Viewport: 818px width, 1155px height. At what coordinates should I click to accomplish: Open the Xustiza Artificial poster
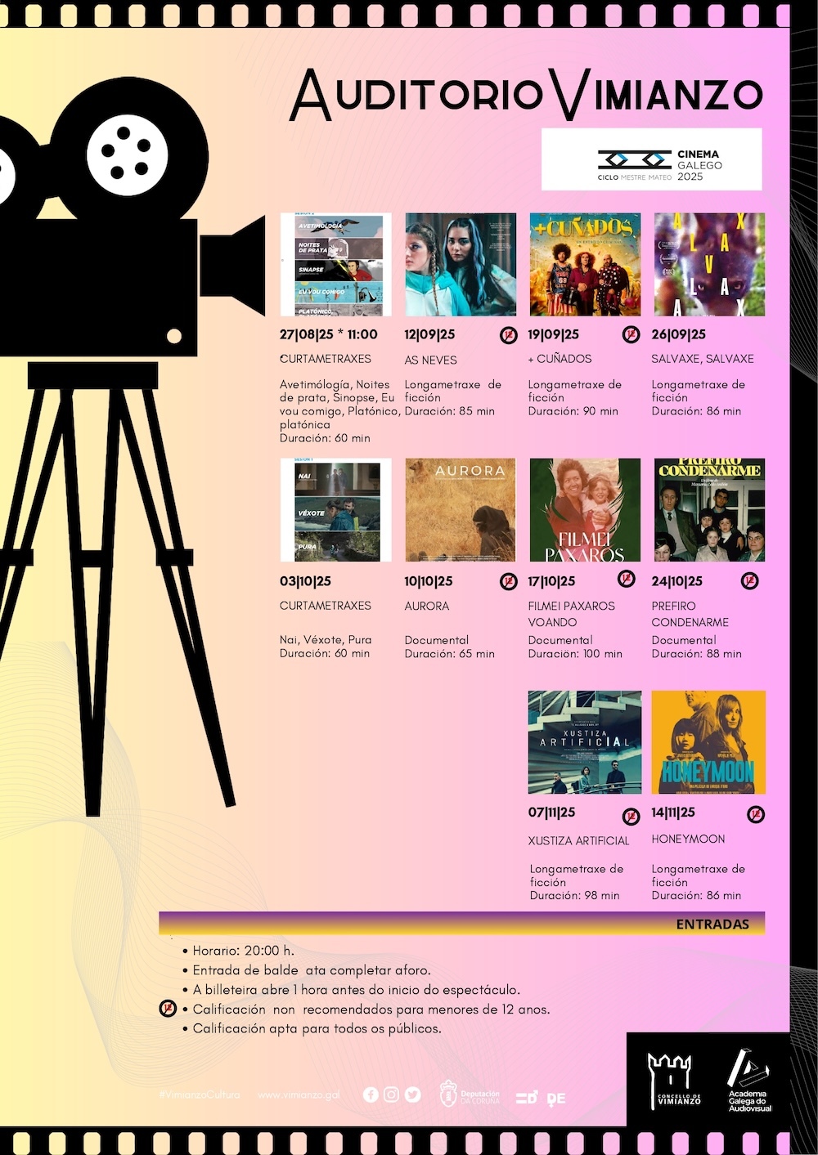pos(585,742)
